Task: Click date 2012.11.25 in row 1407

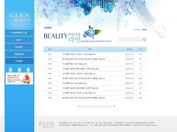Action: 129,74
